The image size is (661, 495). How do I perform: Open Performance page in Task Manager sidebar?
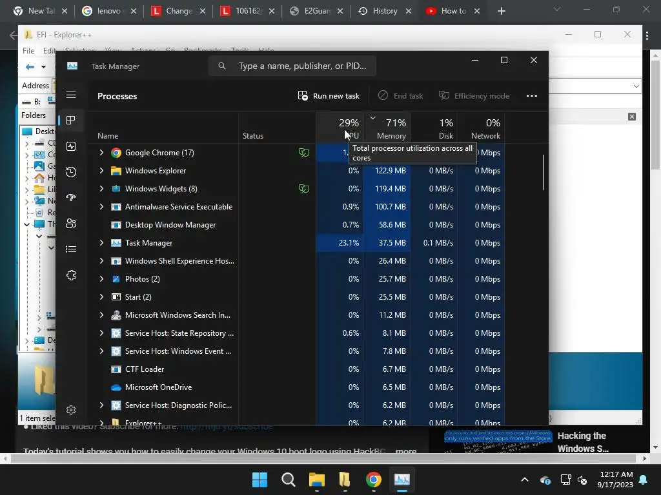tap(71, 146)
